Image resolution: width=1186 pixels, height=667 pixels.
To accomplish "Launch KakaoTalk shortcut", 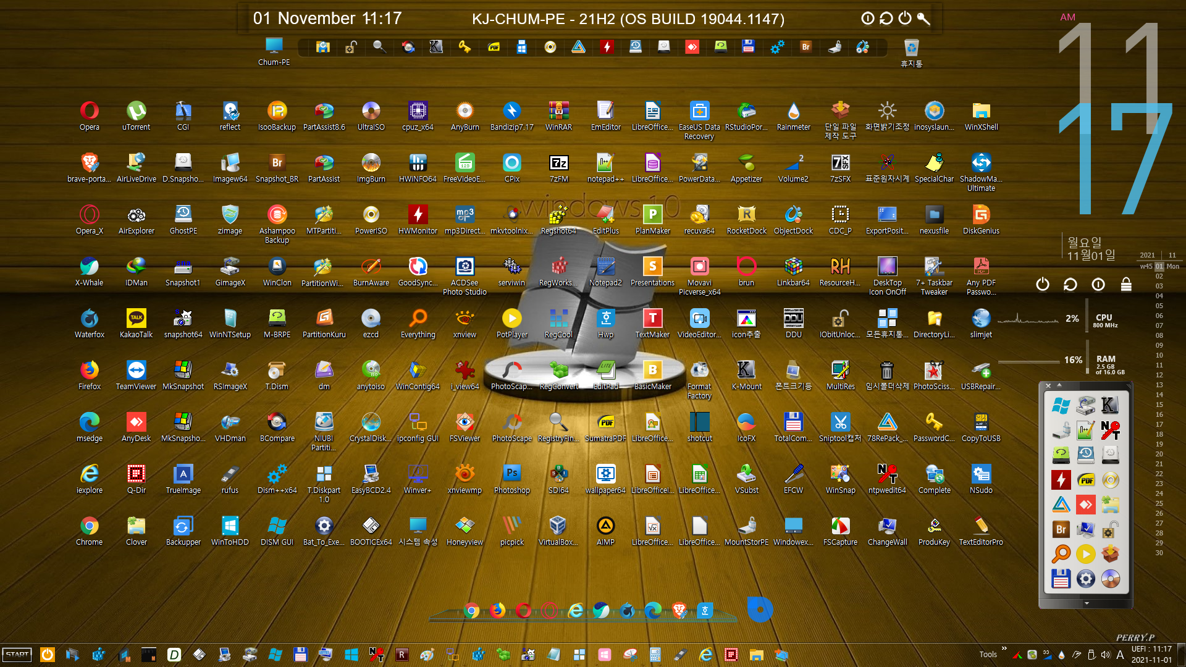I will pyautogui.click(x=136, y=323).
